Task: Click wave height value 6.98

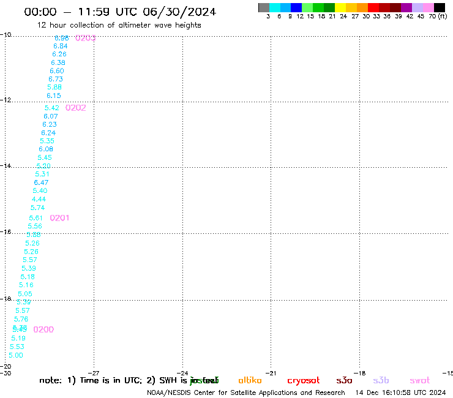Action: pyautogui.click(x=62, y=38)
